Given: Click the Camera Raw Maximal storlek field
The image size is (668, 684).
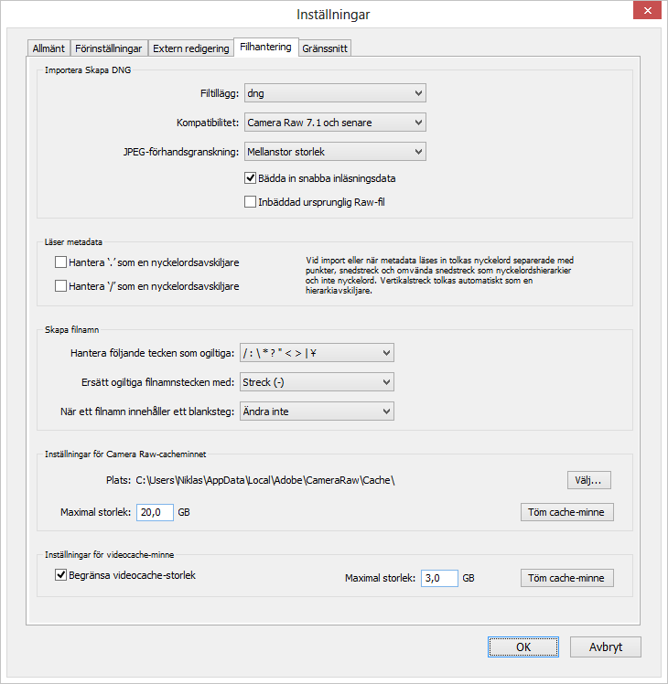Looking at the screenshot, I should (155, 512).
